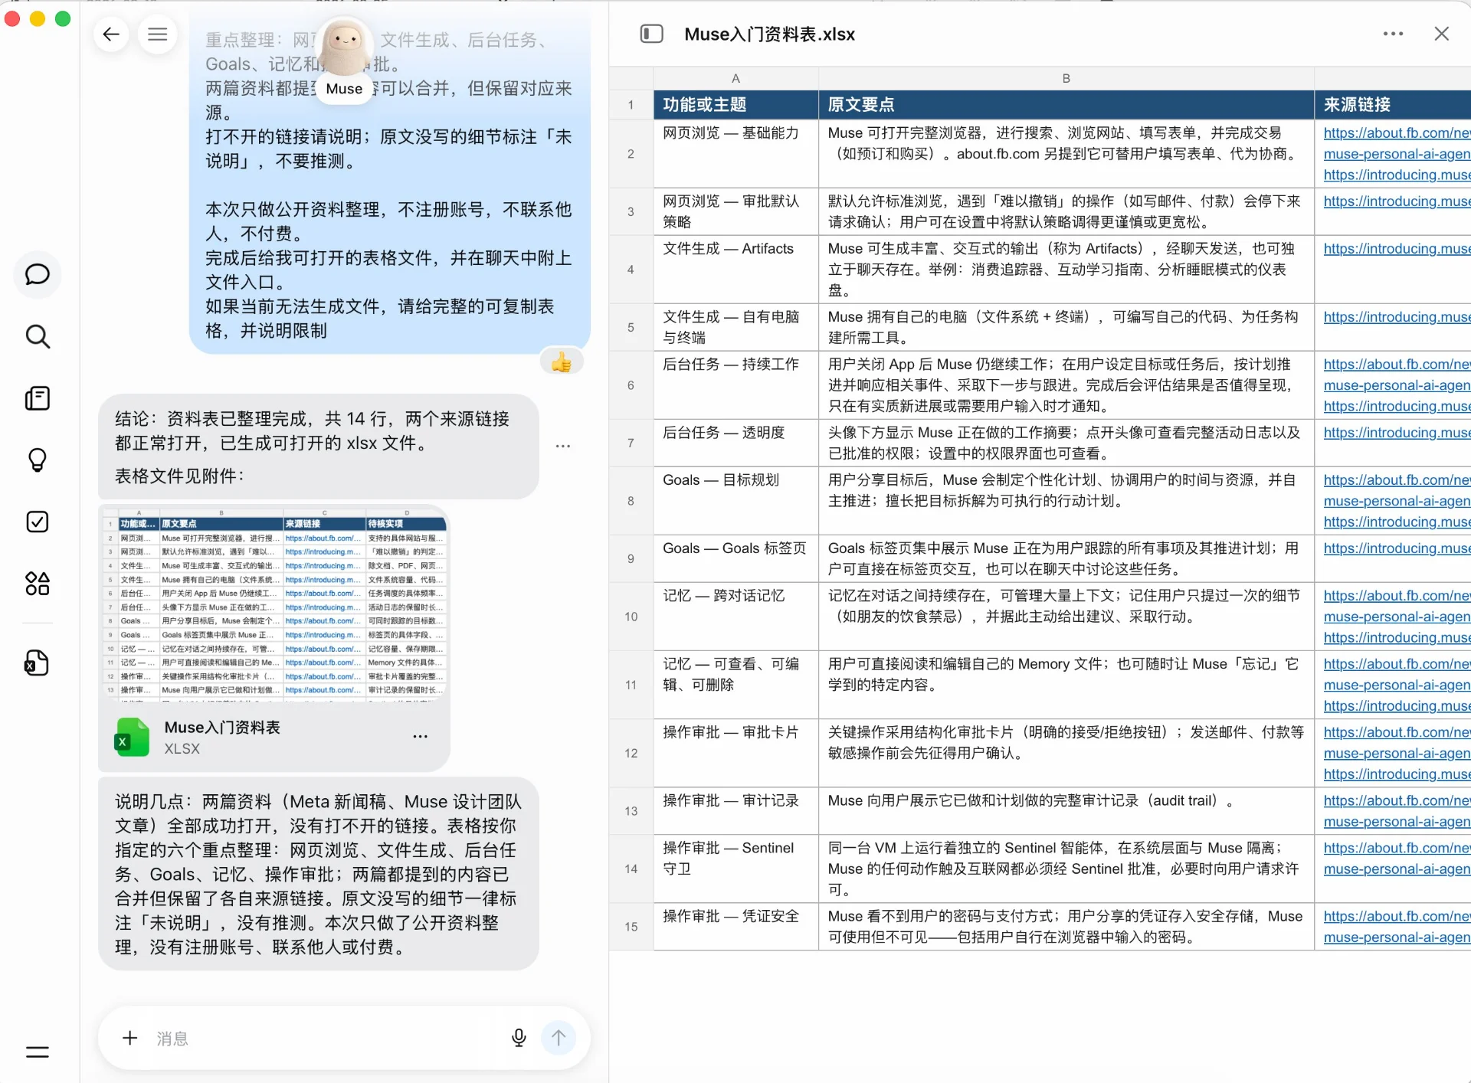
Task: Open the Muse入门资料表 XLSX attachment name
Action: click(x=222, y=728)
